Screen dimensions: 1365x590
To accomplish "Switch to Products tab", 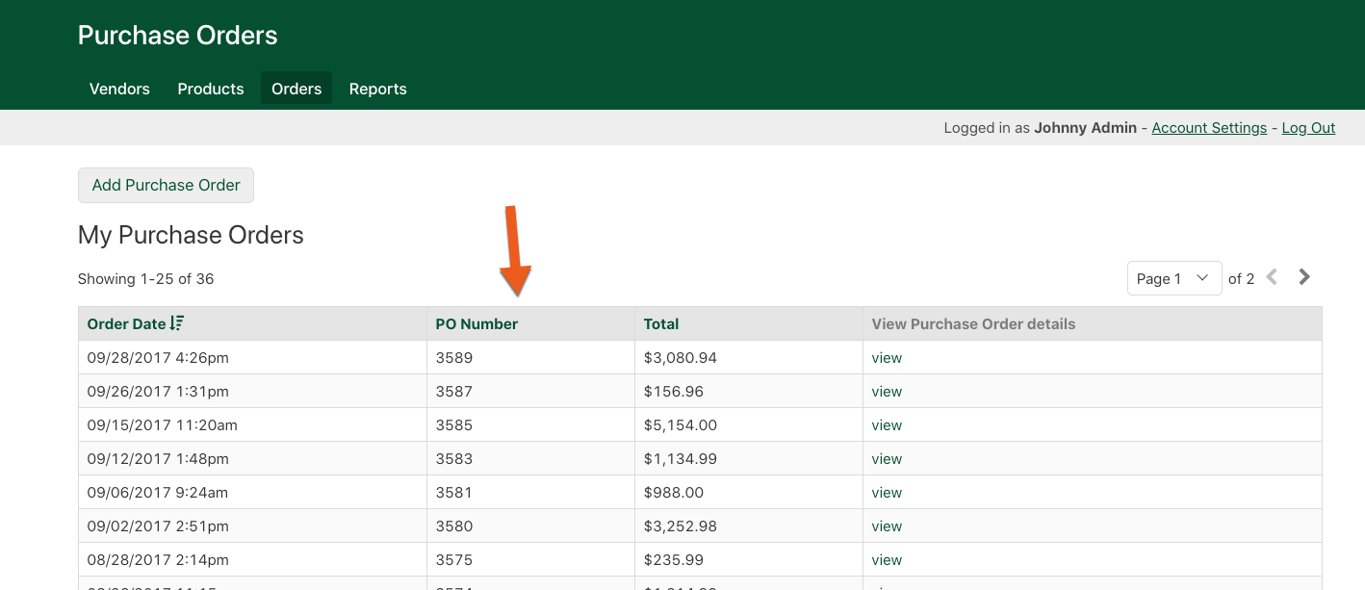I will point(211,89).
